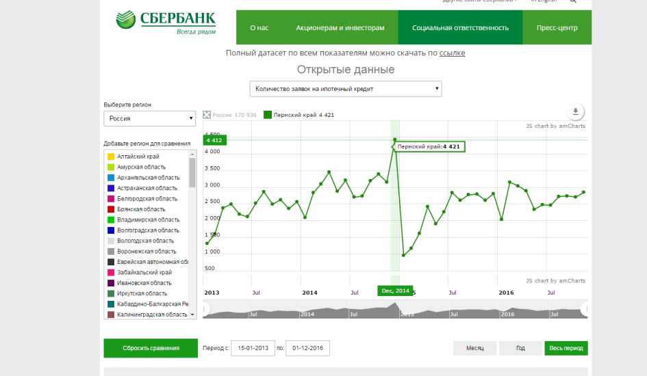Set chart period to Месяц

pyautogui.click(x=475, y=348)
